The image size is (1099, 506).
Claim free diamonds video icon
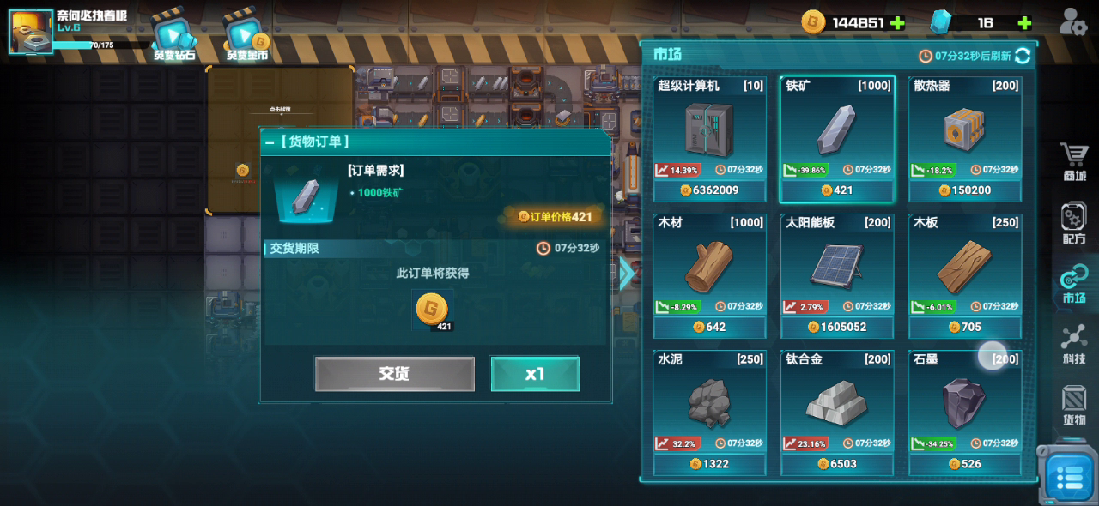pos(174,36)
